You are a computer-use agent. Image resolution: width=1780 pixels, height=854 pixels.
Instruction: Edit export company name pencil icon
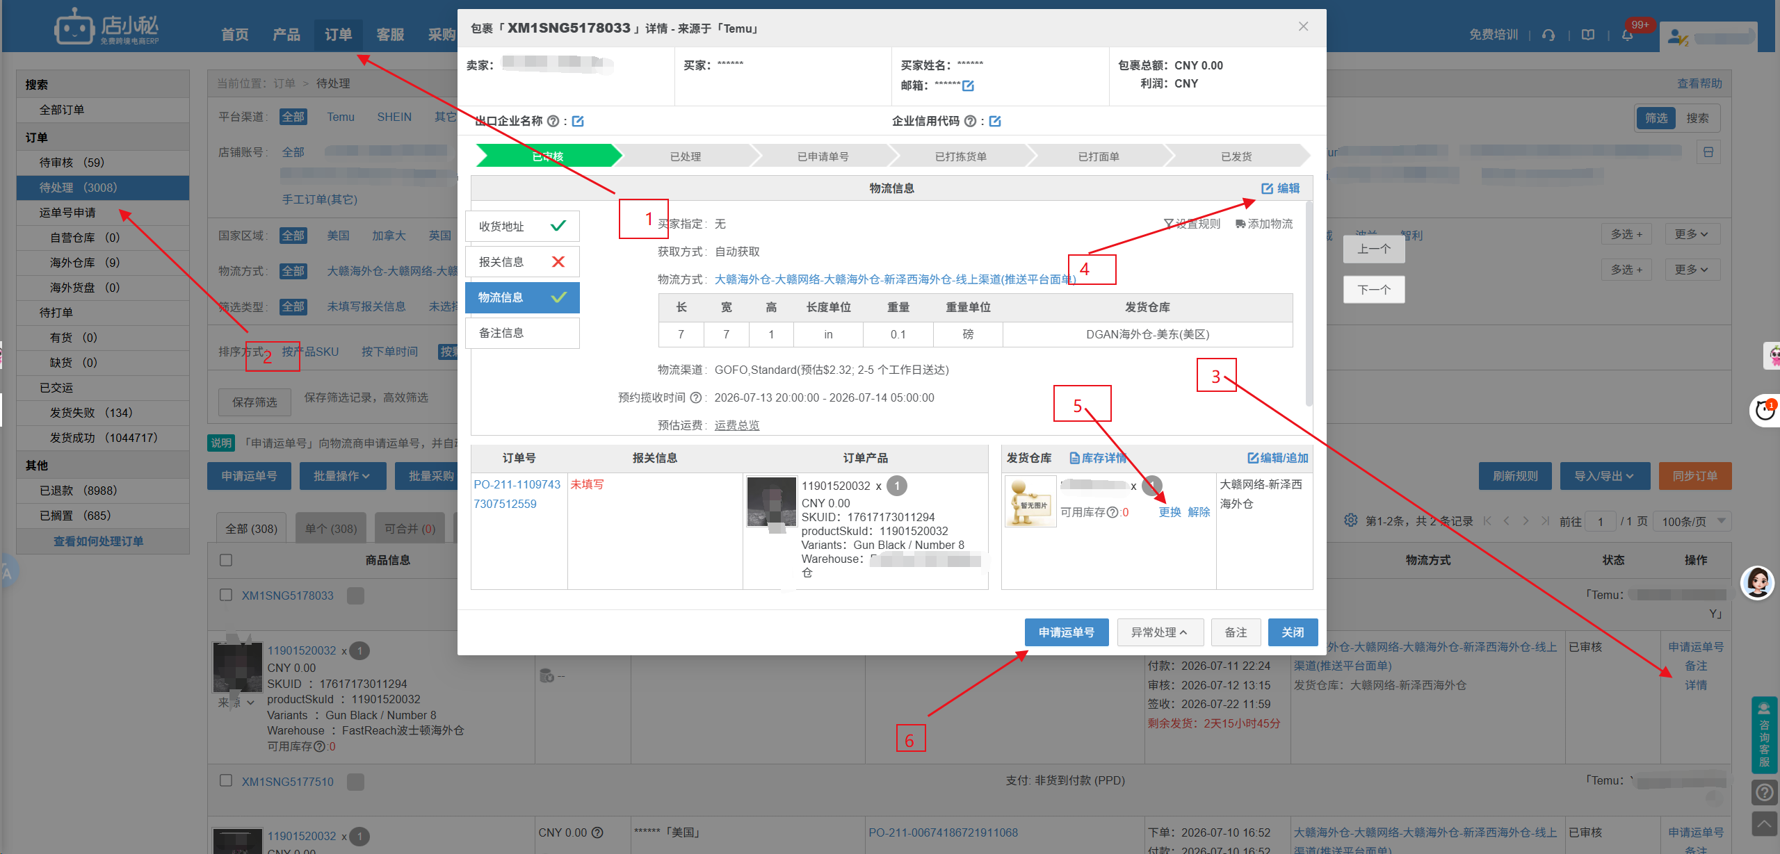(x=578, y=121)
